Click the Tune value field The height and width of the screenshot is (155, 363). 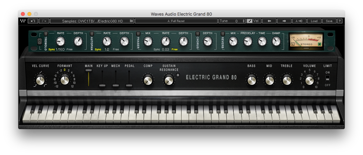coord(236,21)
